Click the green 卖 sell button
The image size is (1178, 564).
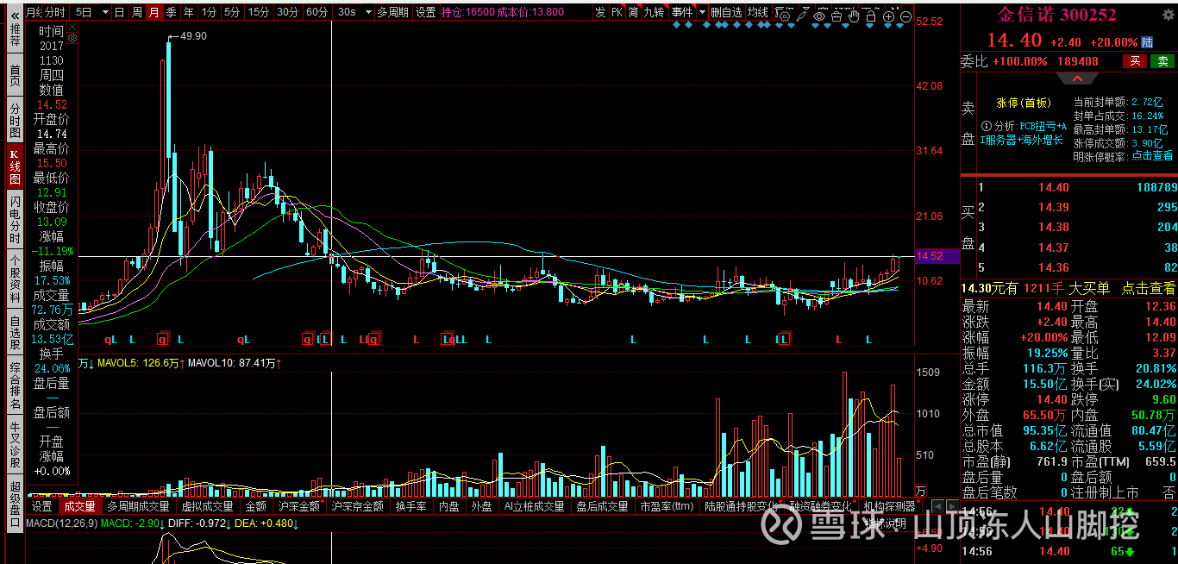[1162, 61]
